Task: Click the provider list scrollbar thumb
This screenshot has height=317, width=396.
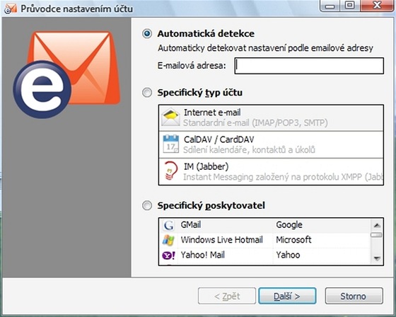Action: (376, 235)
